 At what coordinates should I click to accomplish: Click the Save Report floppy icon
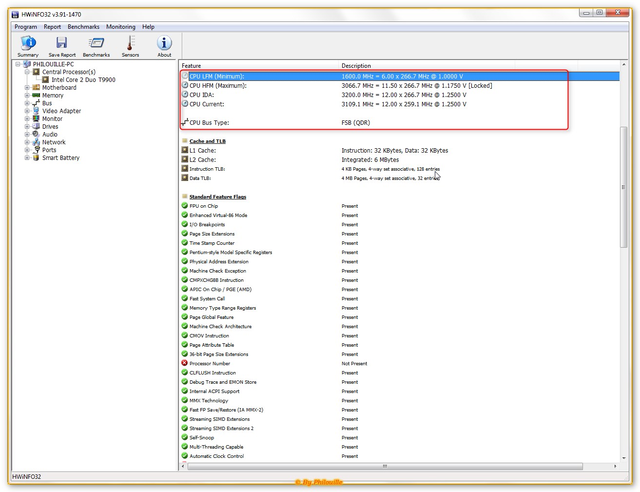62,43
